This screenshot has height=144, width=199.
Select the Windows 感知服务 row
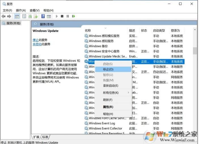tap(134, 41)
